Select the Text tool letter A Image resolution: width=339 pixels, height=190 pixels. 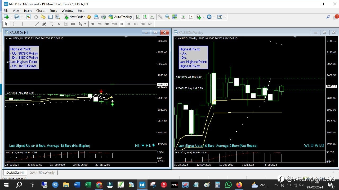(x=59, y=24)
